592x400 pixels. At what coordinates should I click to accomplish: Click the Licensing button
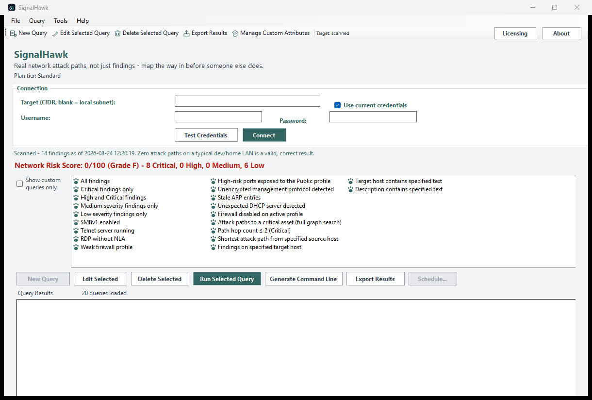pyautogui.click(x=515, y=33)
